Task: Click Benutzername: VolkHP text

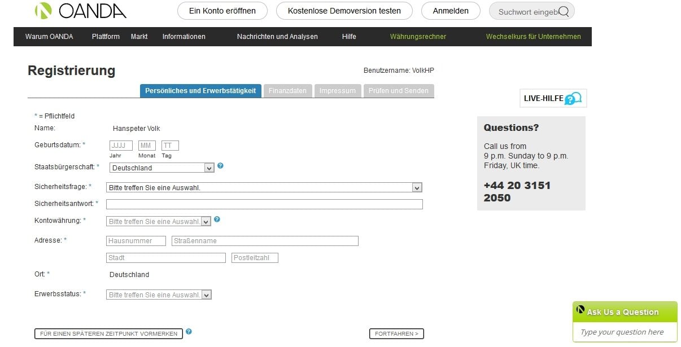Action: point(399,71)
